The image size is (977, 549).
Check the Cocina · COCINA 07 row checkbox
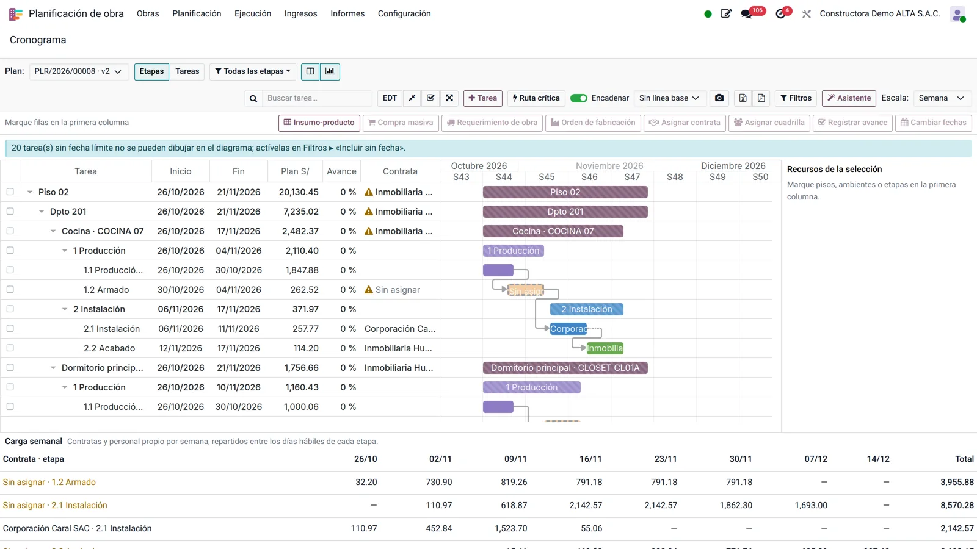10,231
